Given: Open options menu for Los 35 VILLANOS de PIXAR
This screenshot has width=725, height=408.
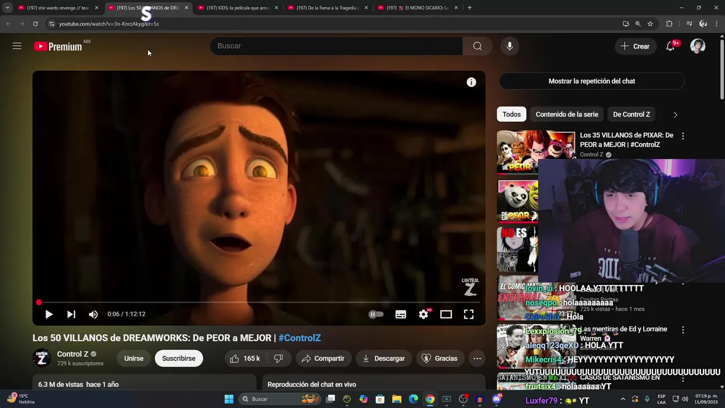Looking at the screenshot, I should tap(683, 136).
